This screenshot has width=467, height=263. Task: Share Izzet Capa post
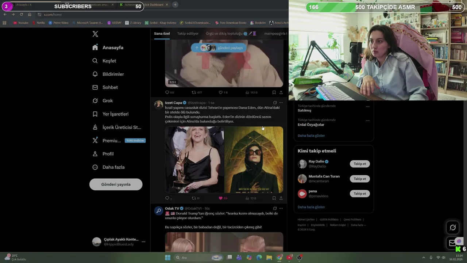[x=281, y=198]
